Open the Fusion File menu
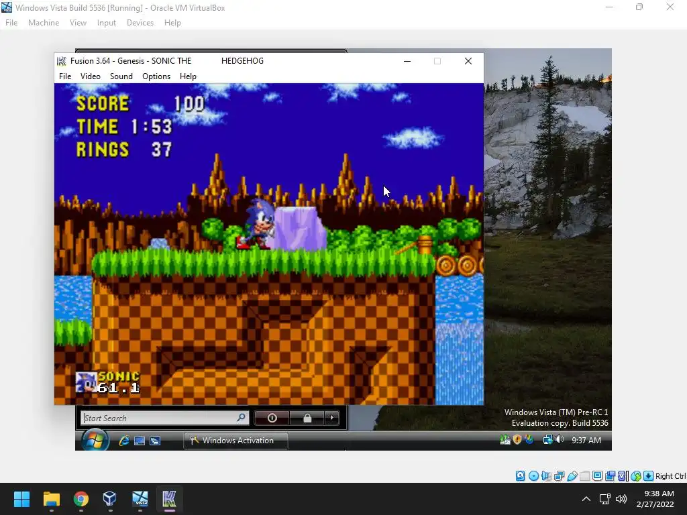 point(65,76)
